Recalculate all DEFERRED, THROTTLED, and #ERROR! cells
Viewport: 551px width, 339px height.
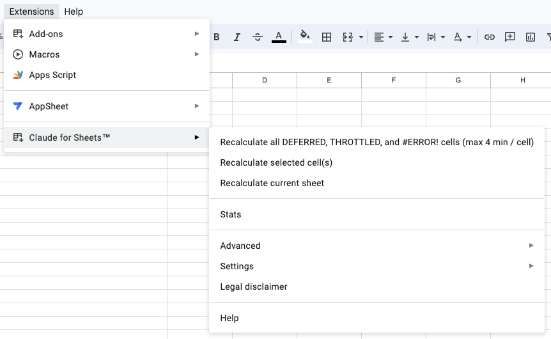(x=376, y=142)
